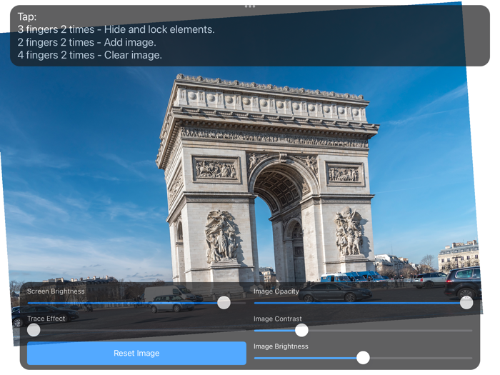Click the 'Add image' instruction line
This screenshot has width=500, height=375.
pos(86,42)
